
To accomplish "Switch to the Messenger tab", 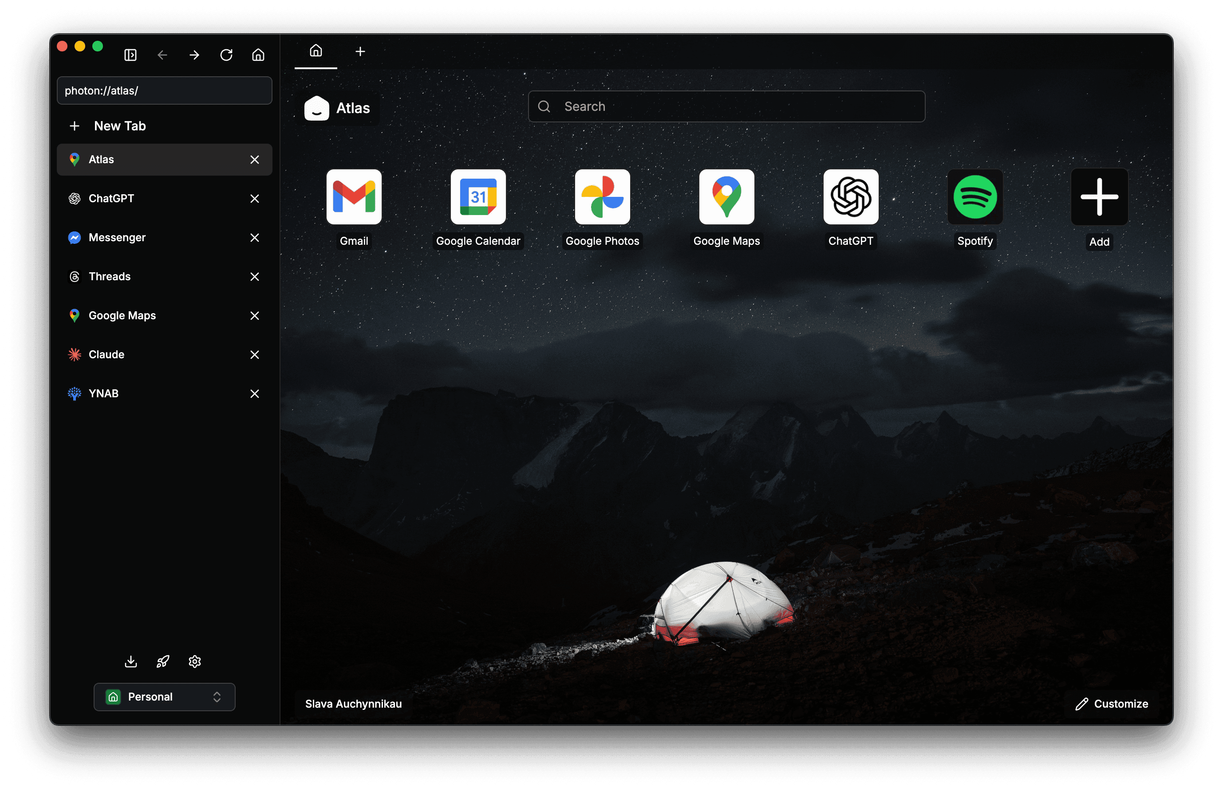I will click(x=165, y=238).
